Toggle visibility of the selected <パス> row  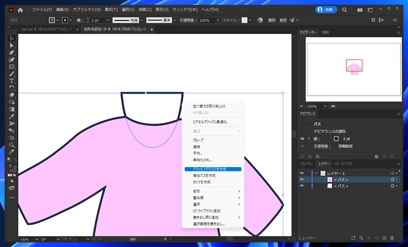click(x=302, y=180)
